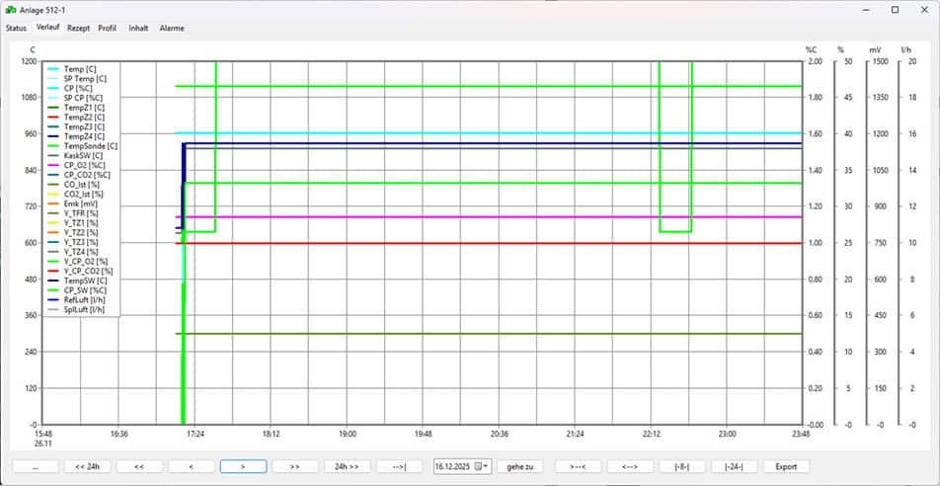Click the '...' button at bottom left
This screenshot has width=940, height=486.
coord(36,466)
